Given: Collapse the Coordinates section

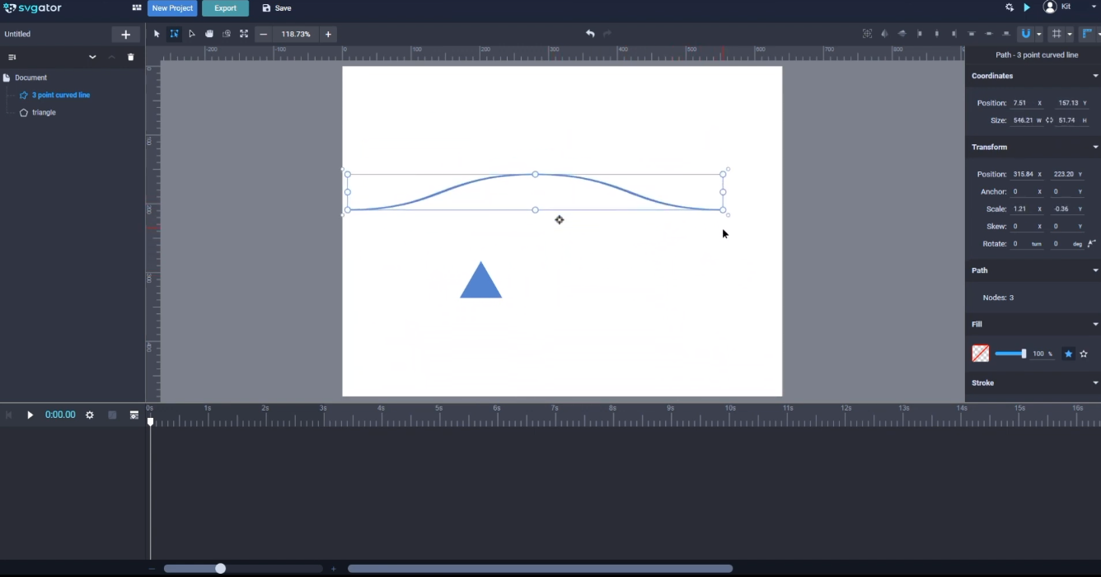Looking at the screenshot, I should tap(1095, 76).
